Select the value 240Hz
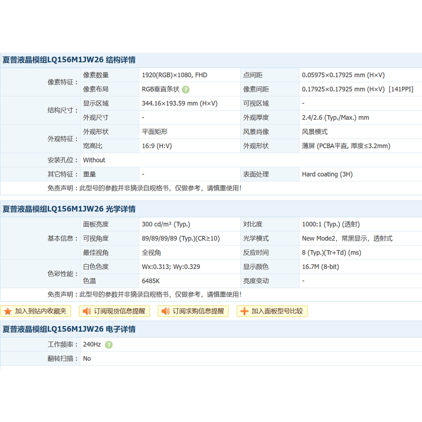 pyautogui.click(x=92, y=344)
